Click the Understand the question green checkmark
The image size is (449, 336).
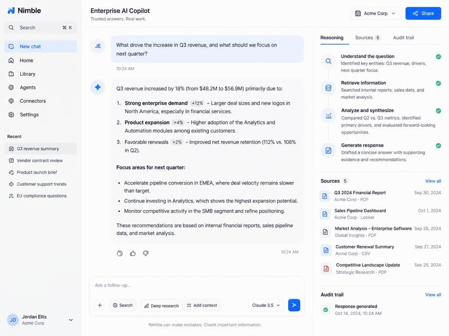click(x=438, y=56)
